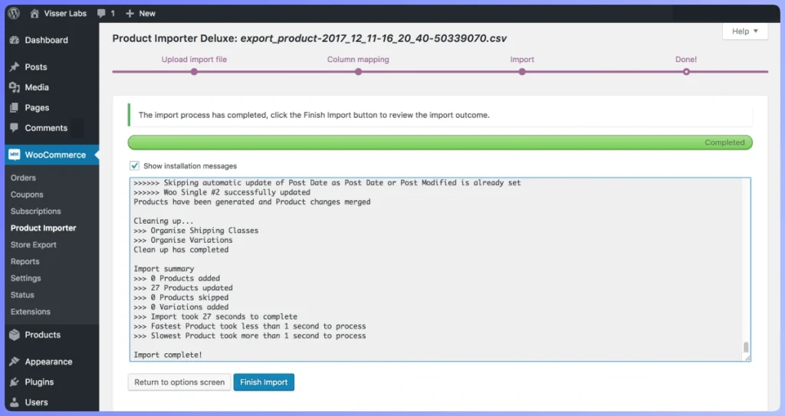
Task: Click the WooCommerce woo icon
Action: tap(15, 155)
